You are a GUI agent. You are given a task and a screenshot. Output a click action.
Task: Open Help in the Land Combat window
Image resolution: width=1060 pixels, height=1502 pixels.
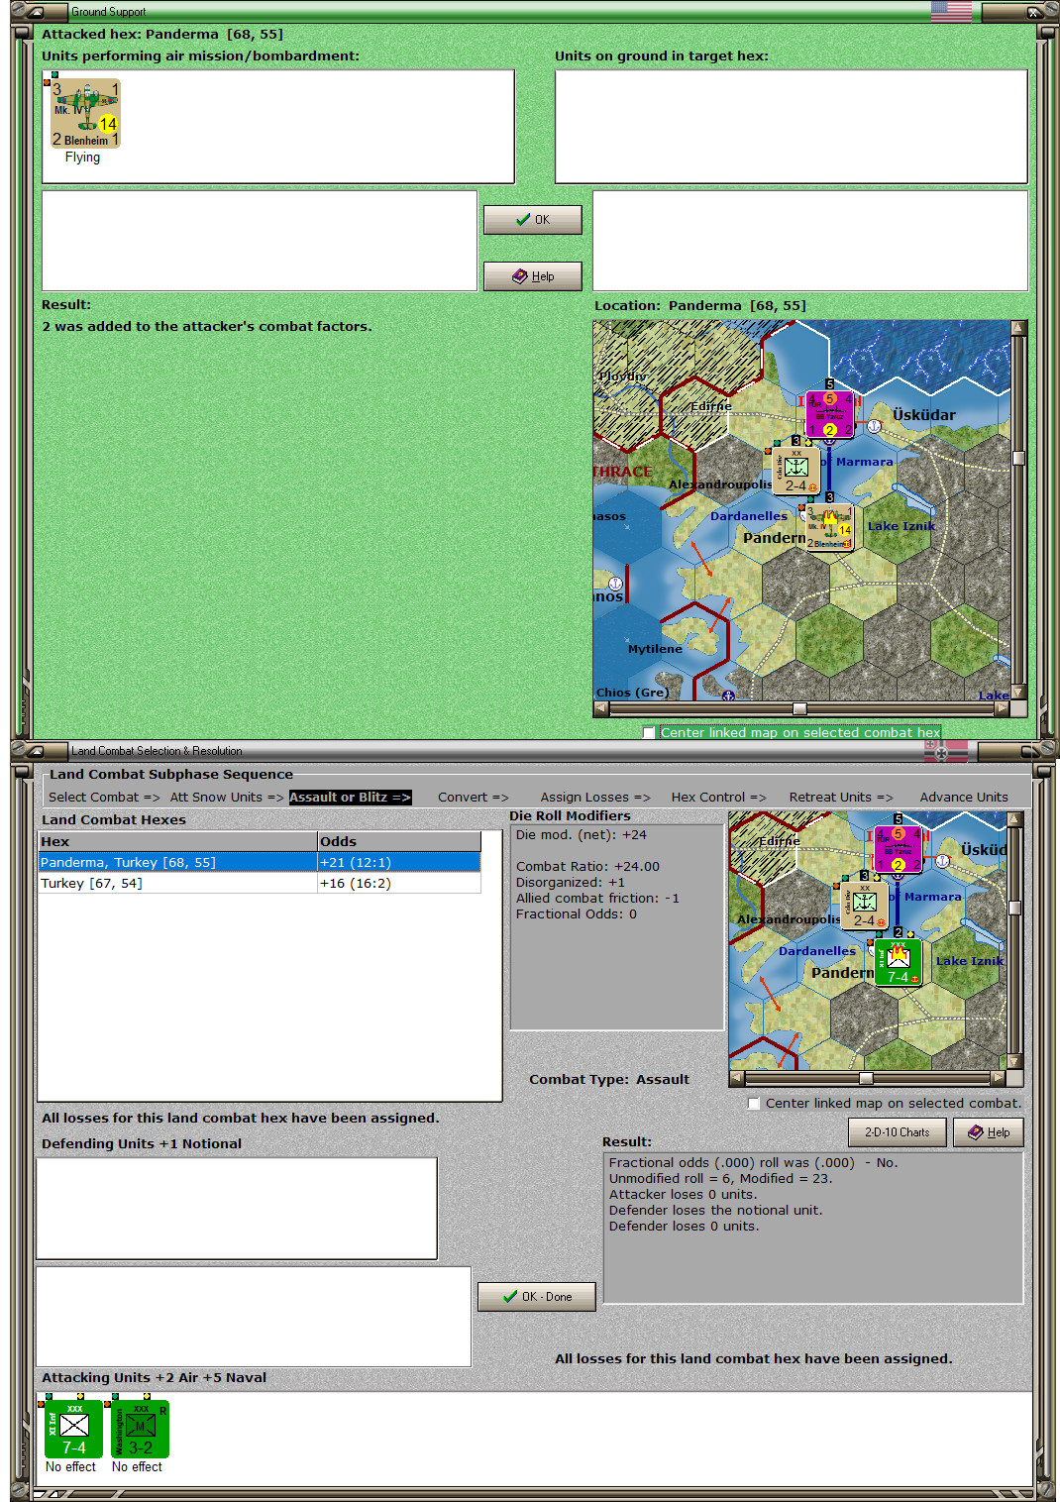(989, 1132)
